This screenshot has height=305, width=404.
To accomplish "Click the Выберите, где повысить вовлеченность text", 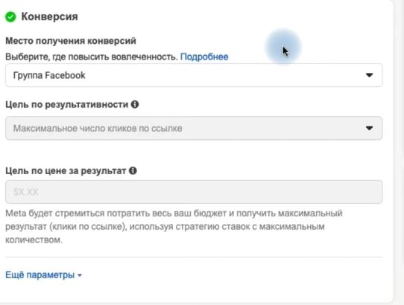I will coord(92,57).
